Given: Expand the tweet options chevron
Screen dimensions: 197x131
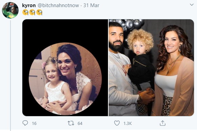Looking at the screenshot, I should 192,5.
